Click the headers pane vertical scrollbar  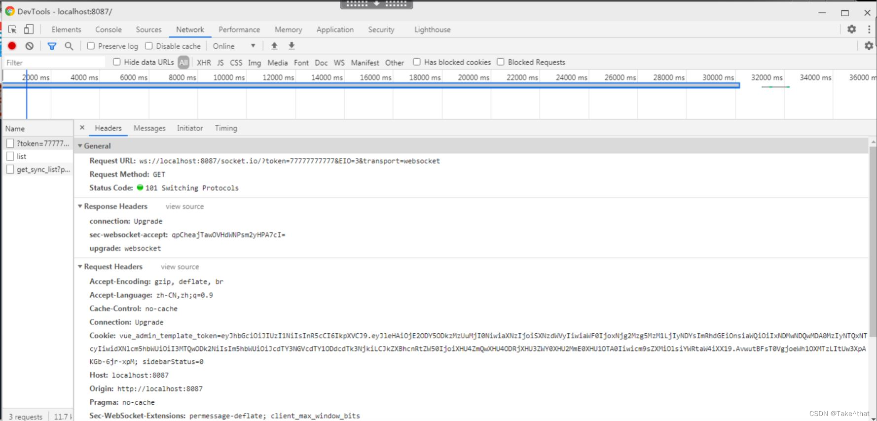tap(873, 242)
